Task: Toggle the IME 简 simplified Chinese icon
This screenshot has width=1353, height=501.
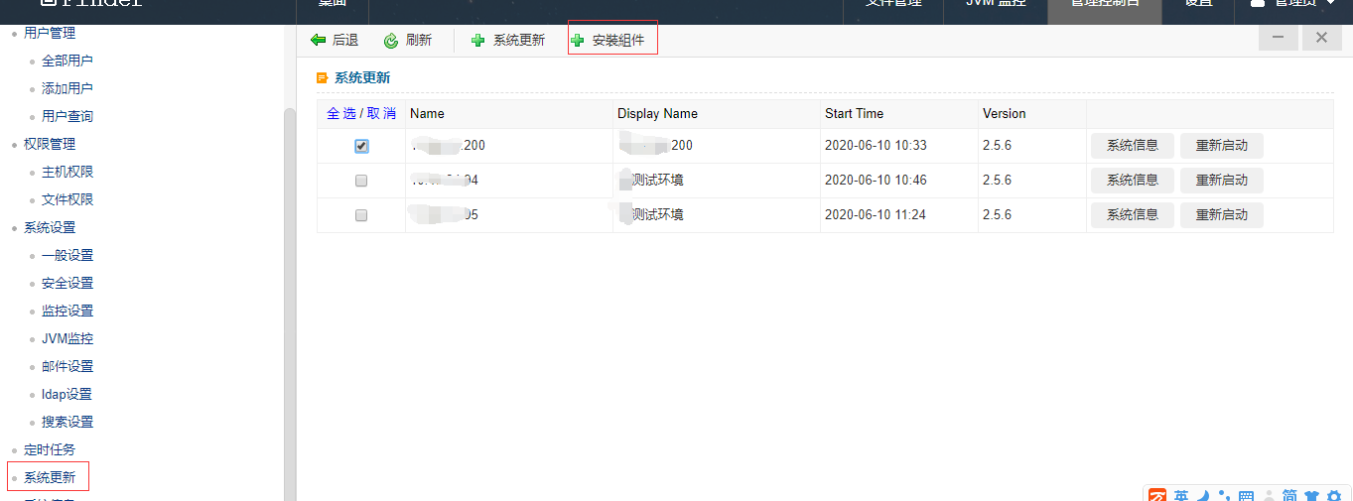Action: pos(1289,495)
